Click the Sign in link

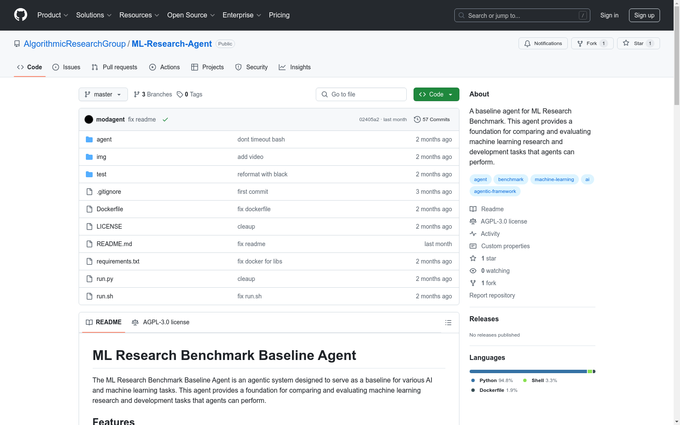[x=609, y=15]
